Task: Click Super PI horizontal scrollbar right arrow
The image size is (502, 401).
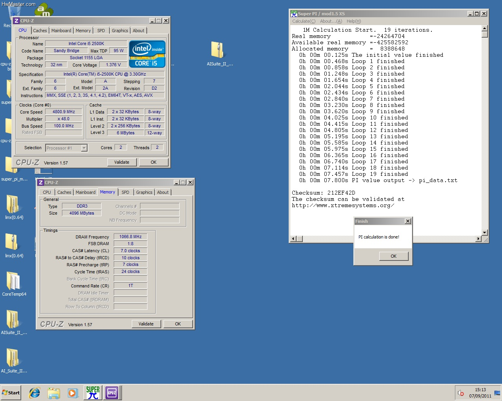Action: (x=478, y=239)
